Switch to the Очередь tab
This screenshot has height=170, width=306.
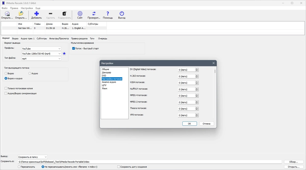click(x=103, y=39)
